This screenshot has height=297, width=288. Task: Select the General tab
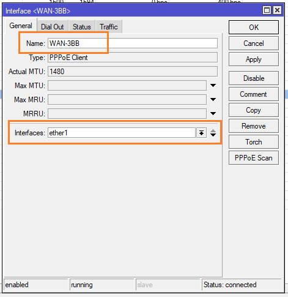pyautogui.click(x=21, y=26)
